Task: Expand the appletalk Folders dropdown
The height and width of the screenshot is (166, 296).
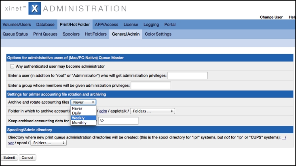Action: click(152, 111)
